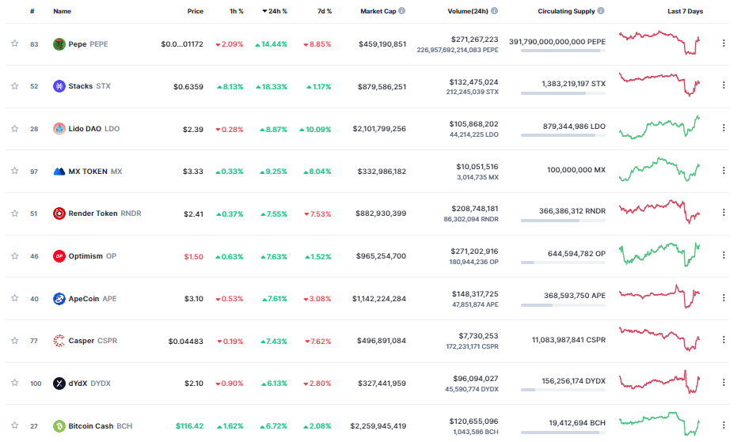Click the Casper logo icon

59,341
